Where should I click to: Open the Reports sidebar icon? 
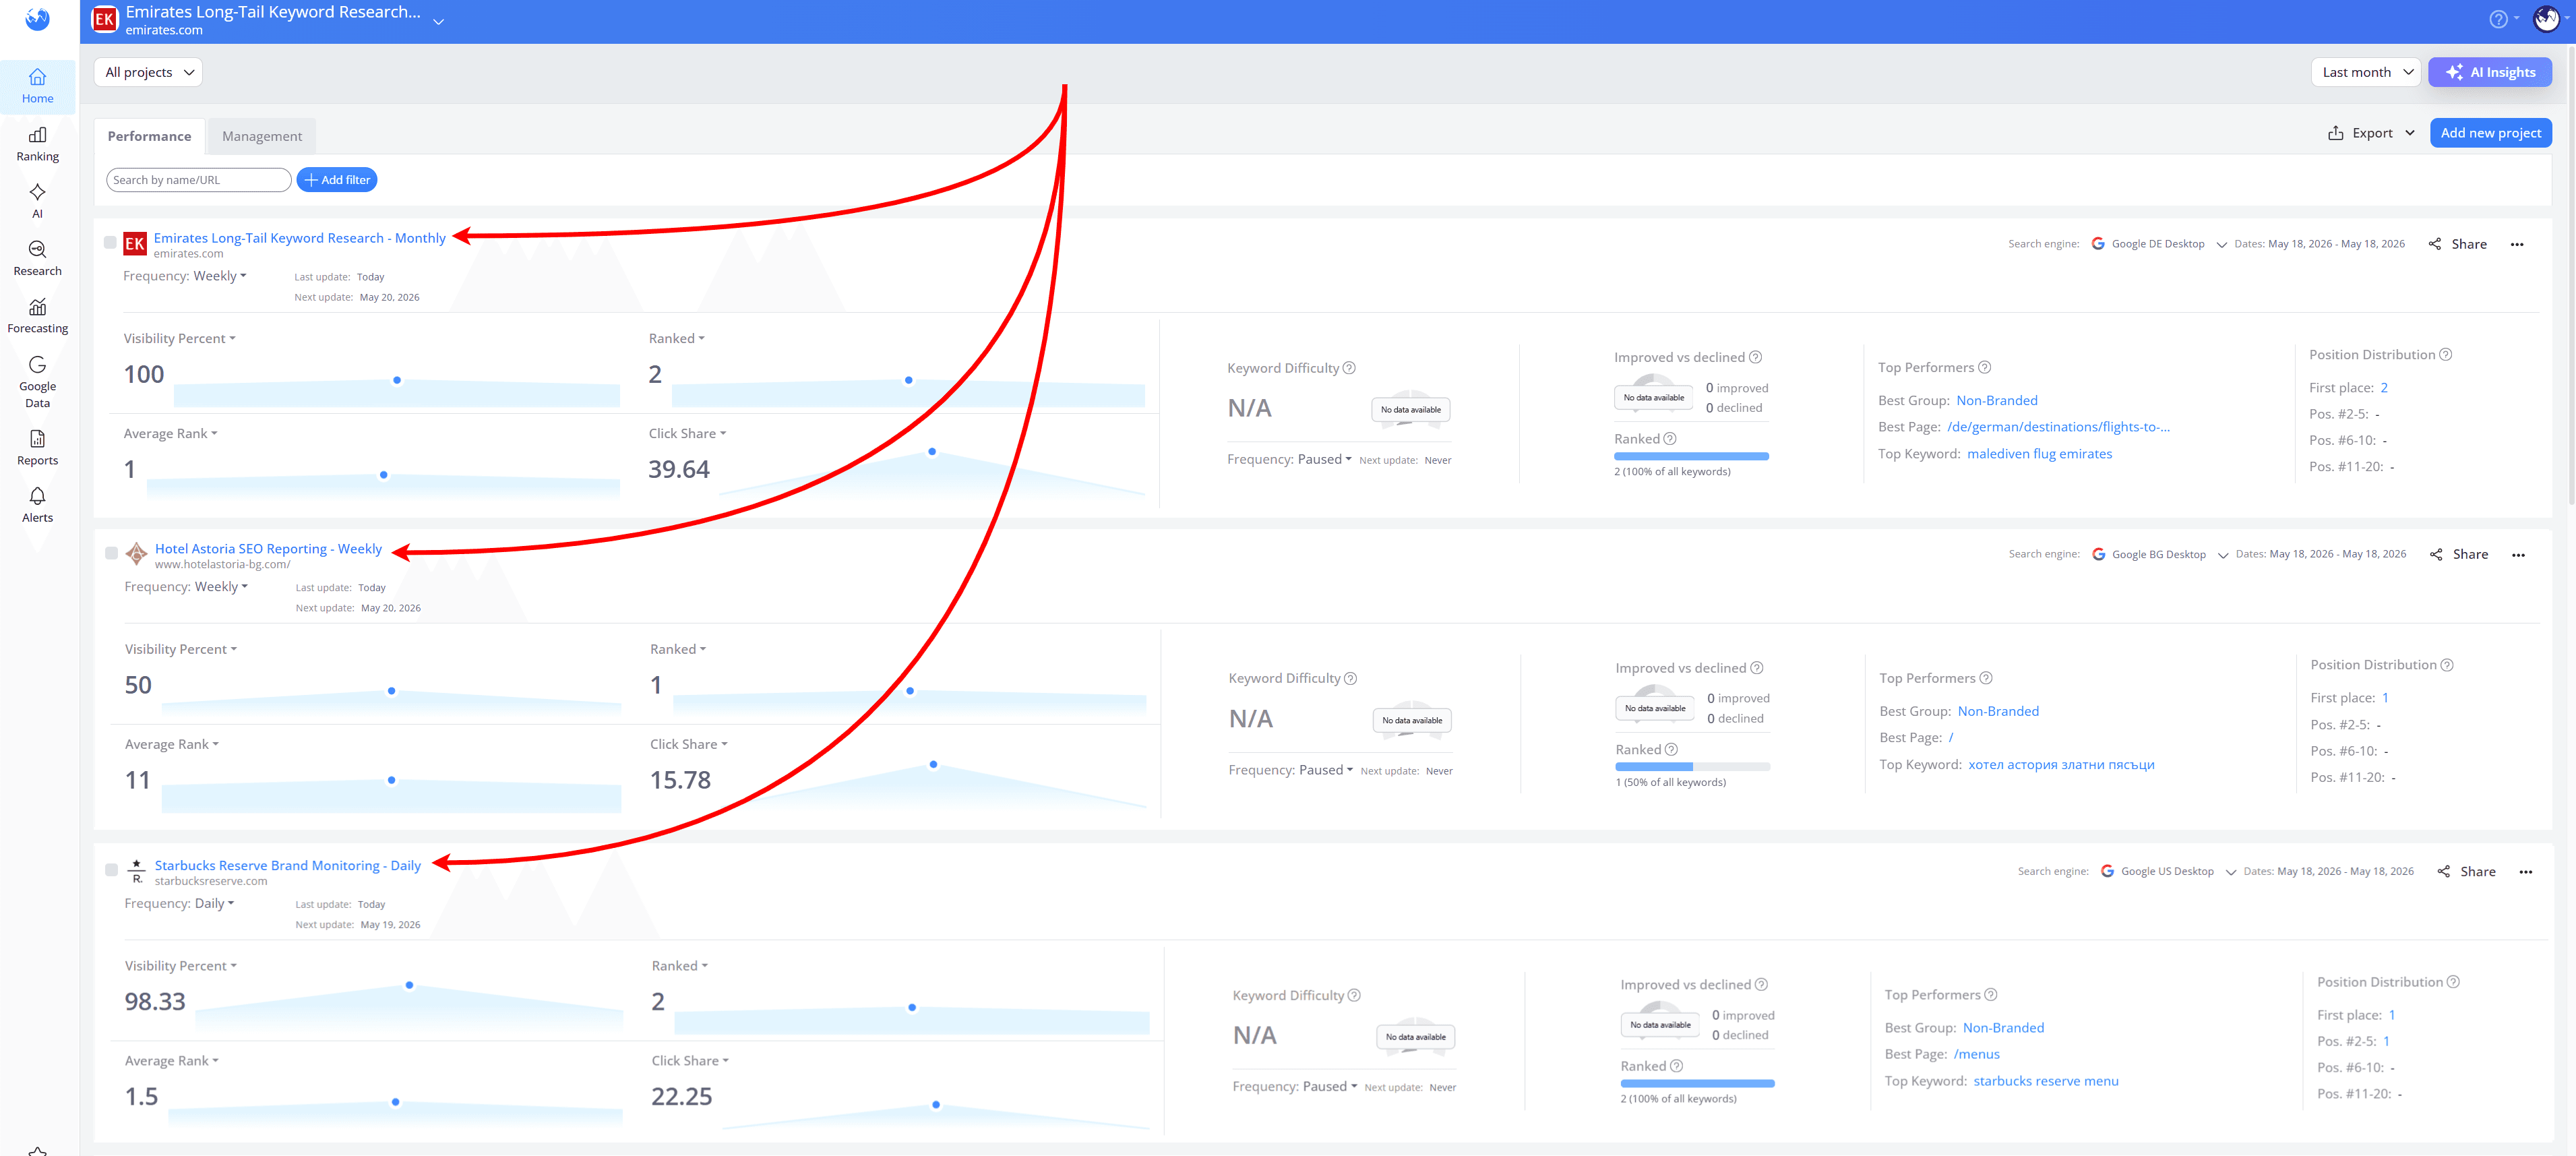tap(37, 448)
